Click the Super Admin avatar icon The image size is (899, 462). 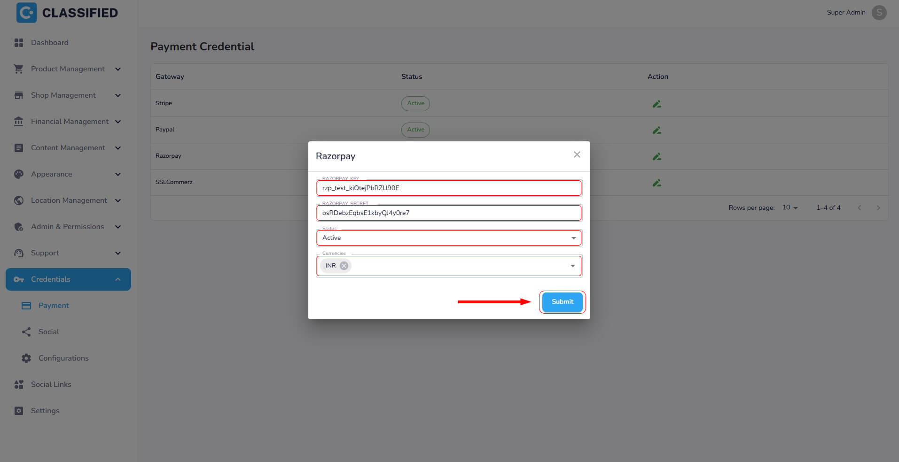879,13
